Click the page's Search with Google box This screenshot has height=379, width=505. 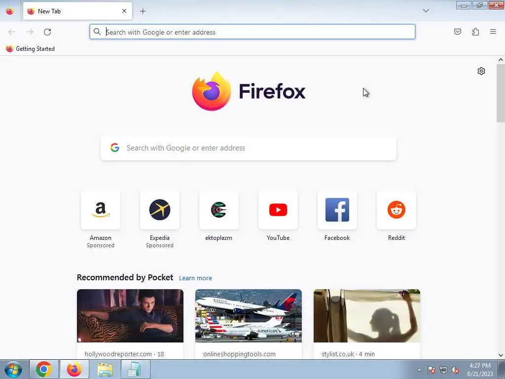[249, 148]
